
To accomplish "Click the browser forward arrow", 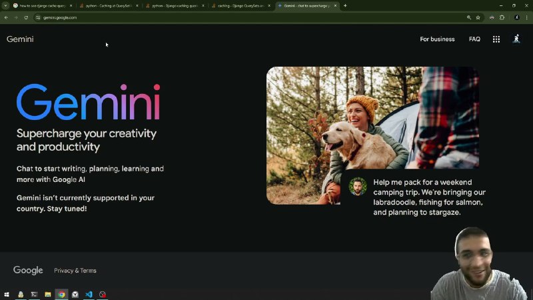I will click(16, 17).
